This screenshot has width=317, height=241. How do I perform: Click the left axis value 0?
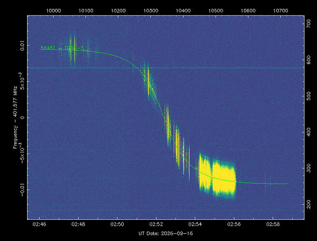[x=22, y=118]
